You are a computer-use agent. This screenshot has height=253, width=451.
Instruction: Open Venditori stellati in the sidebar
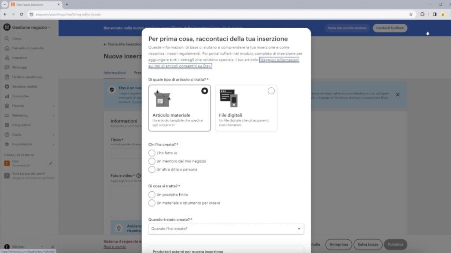pos(25,87)
